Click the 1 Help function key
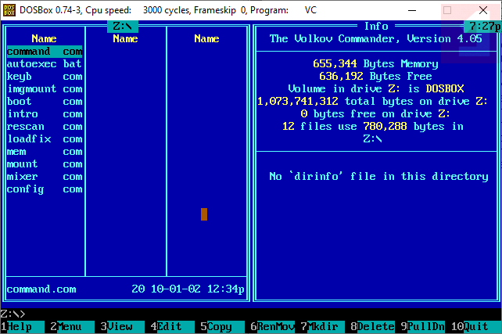Screen dimensions: 502x334 click(22, 327)
